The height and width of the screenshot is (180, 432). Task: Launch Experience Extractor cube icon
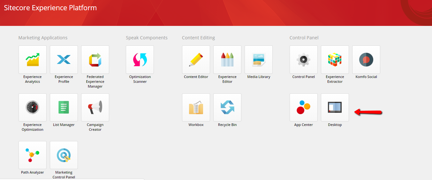(x=335, y=59)
